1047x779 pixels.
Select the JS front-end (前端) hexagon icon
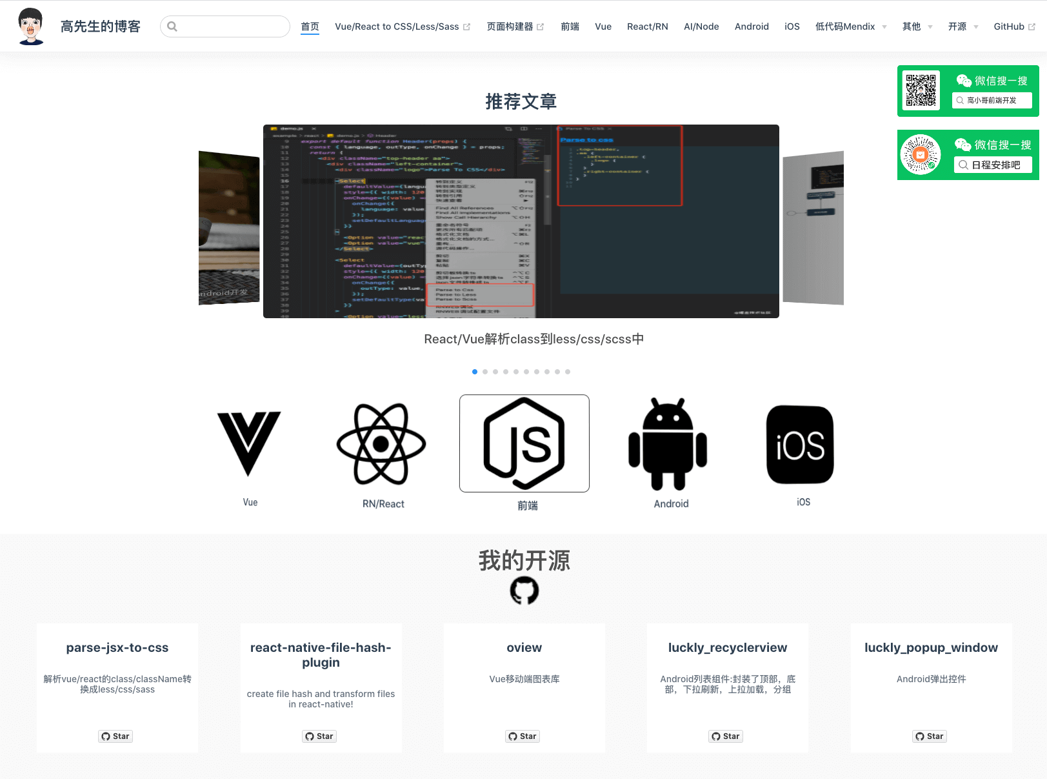click(x=524, y=443)
